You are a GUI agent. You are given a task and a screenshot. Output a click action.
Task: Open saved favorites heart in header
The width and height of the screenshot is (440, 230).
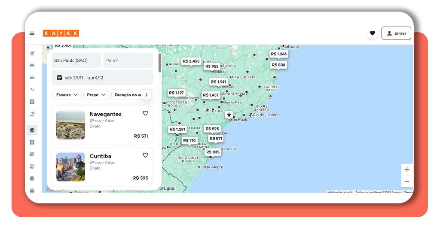coord(372,33)
